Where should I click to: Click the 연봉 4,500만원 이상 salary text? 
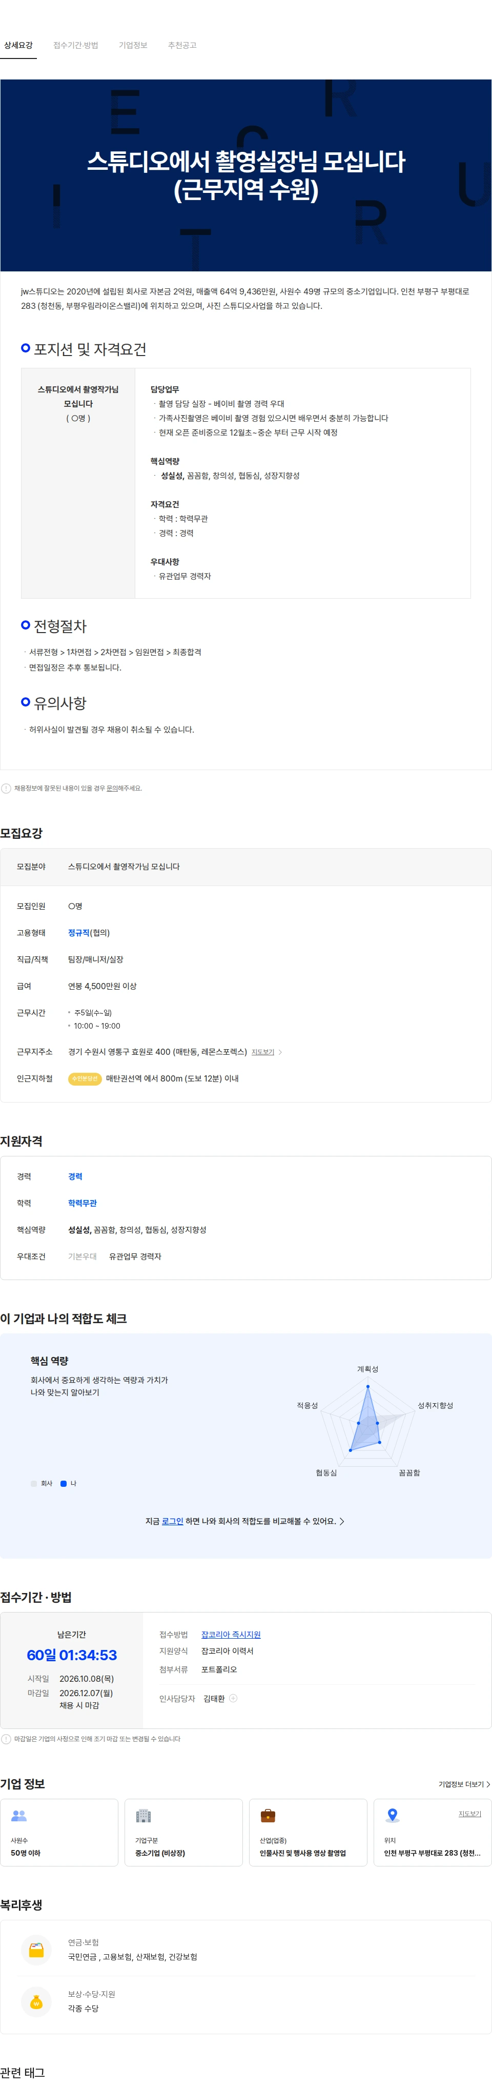click(x=102, y=986)
